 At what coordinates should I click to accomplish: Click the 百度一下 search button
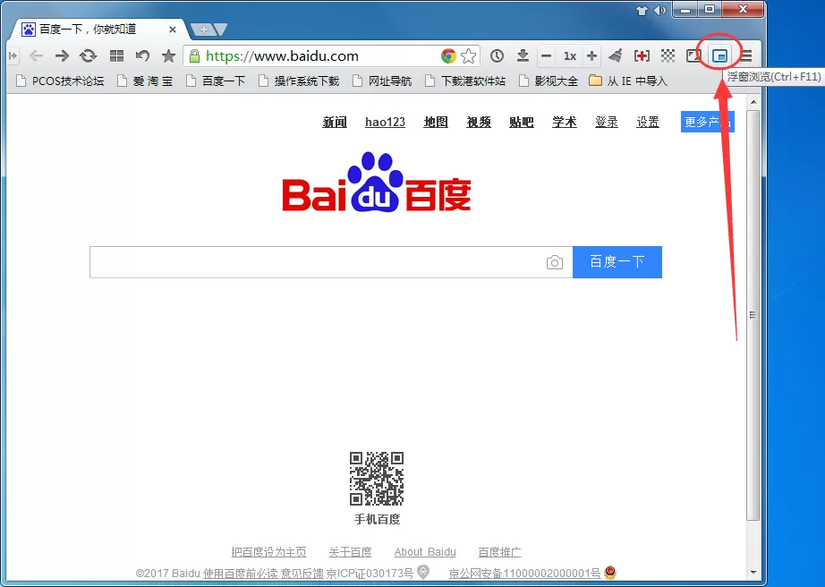pyautogui.click(x=617, y=262)
